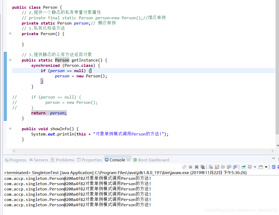The image size is (279, 215).
Task: Pin the current Console view
Action: coord(244,167)
